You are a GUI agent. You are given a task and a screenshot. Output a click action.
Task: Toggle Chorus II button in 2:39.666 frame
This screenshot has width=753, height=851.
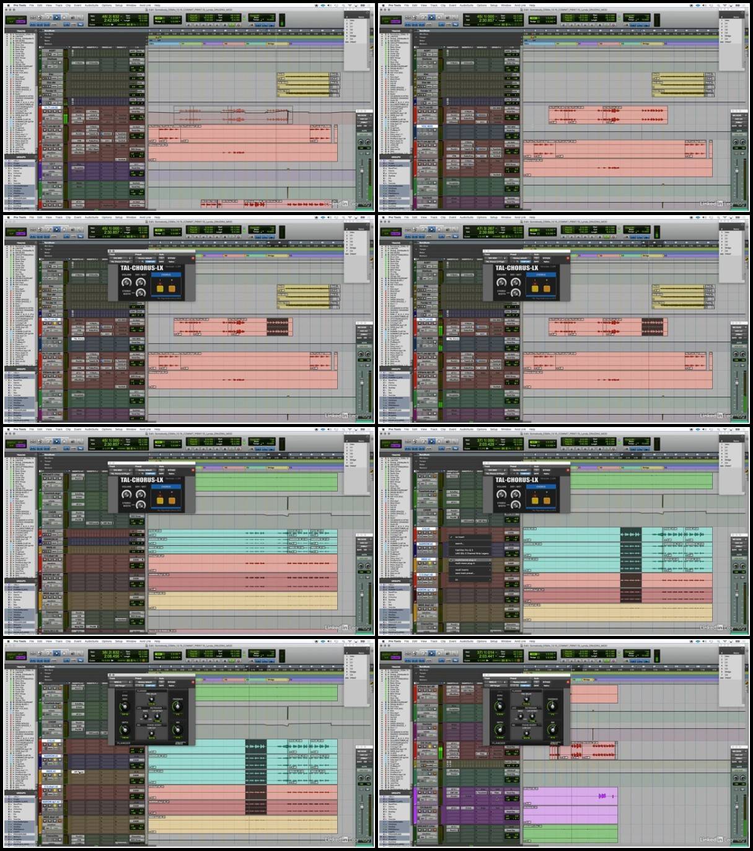pyautogui.click(x=547, y=288)
